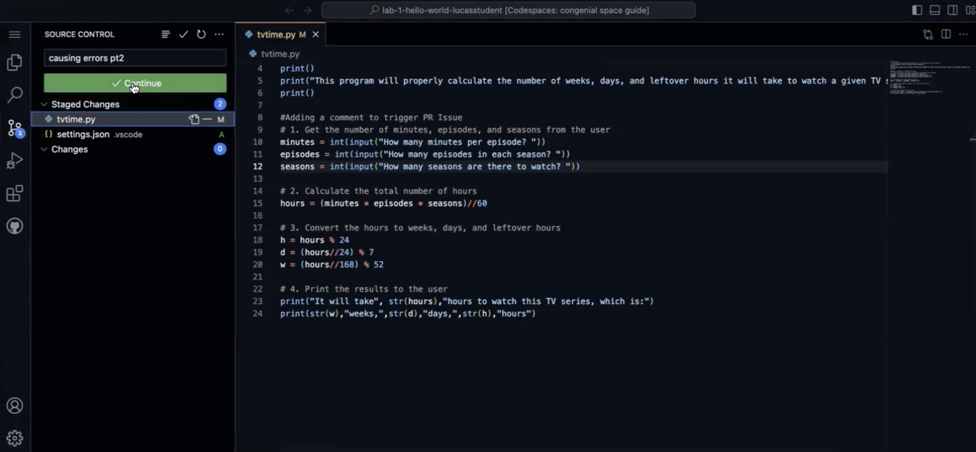Customize editor layout icon
Viewport: 976px width, 452px height.
click(x=970, y=10)
